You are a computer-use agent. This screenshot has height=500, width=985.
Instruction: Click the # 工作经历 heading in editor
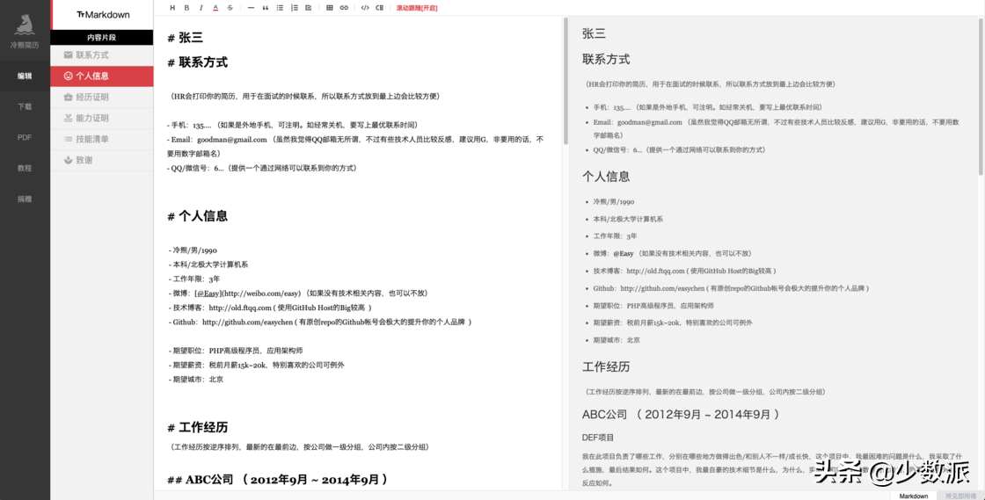pos(197,428)
